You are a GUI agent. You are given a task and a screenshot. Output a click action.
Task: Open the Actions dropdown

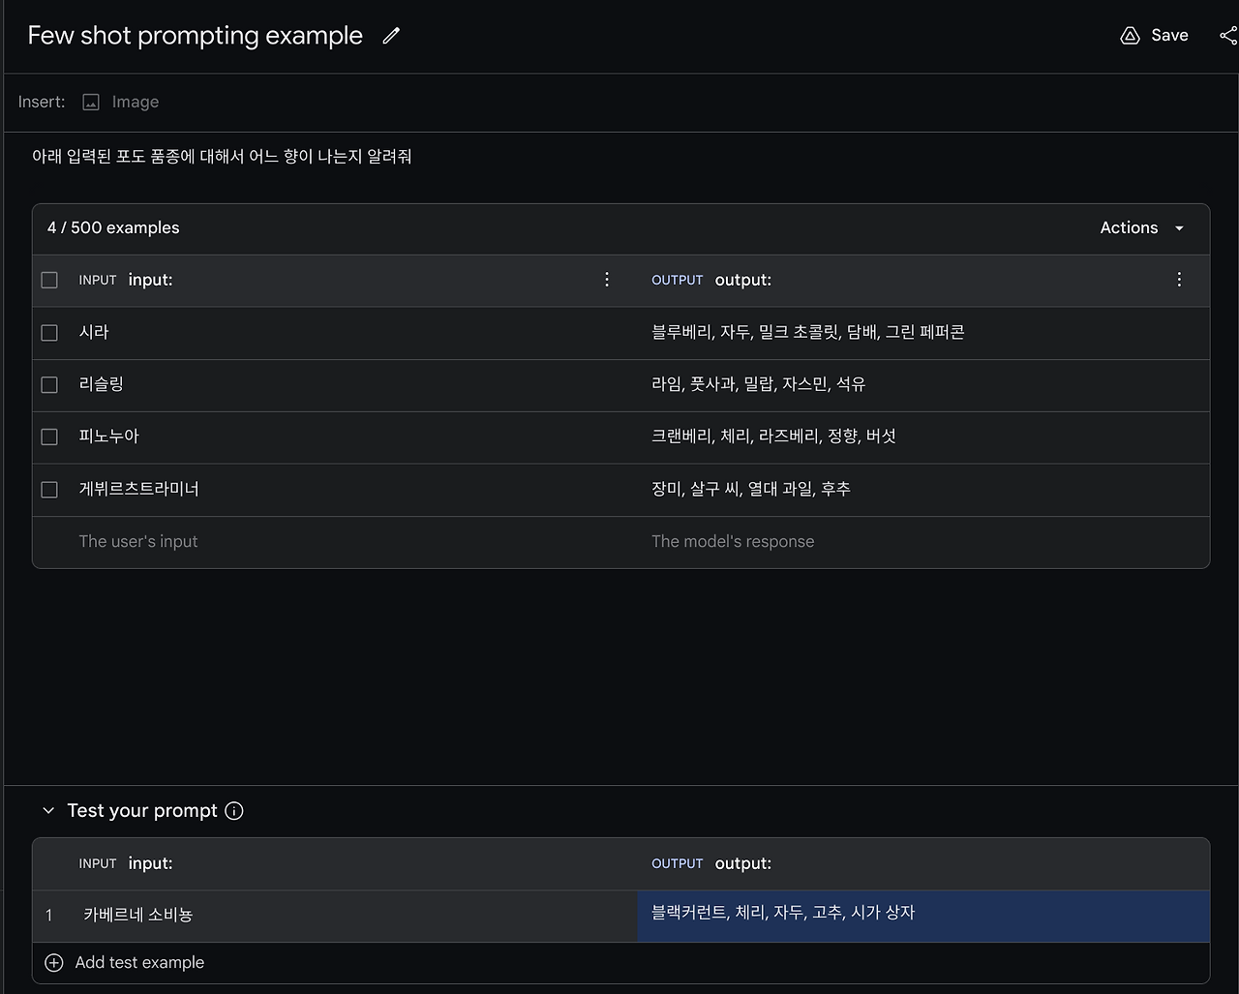(1142, 228)
